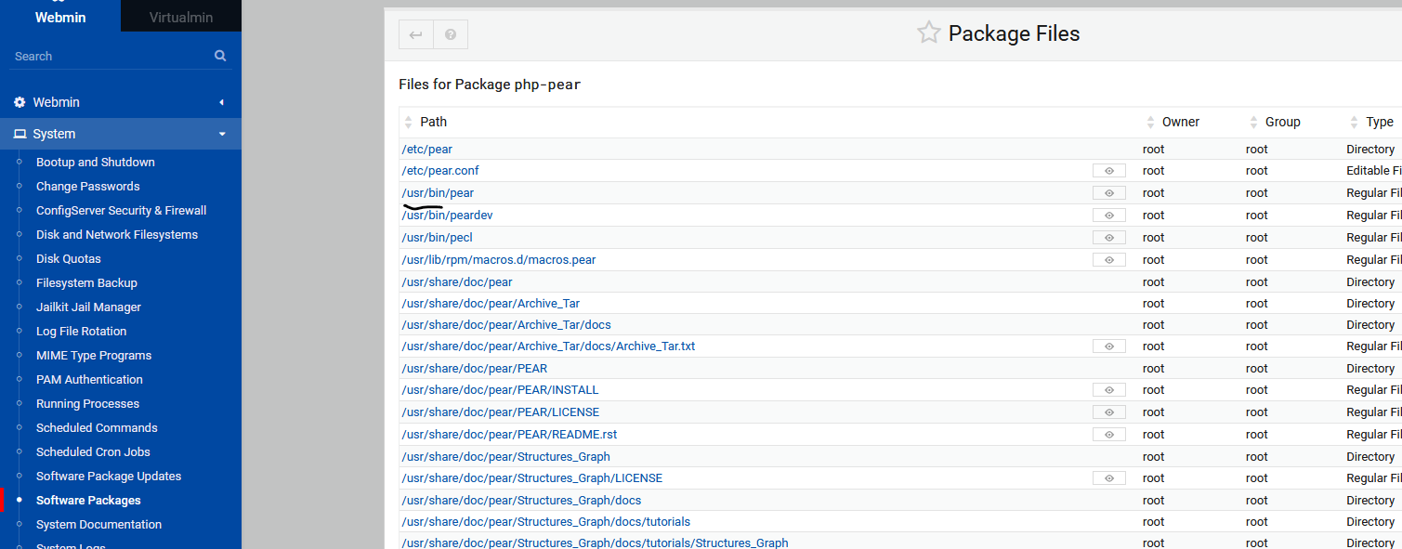View /etc/pear.conf with eye icon
The image size is (1402, 549).
click(x=1109, y=171)
